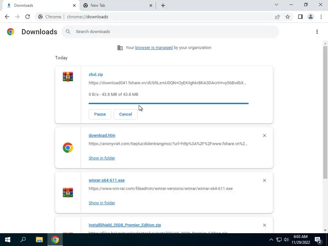Open the InstallShield_2008_Premier_Edition.zip link
The image size is (328, 246).
pyautogui.click(x=125, y=225)
